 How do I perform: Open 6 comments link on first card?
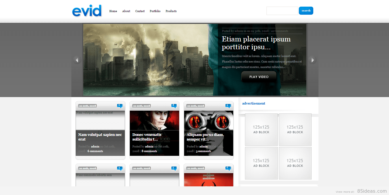tap(95, 151)
